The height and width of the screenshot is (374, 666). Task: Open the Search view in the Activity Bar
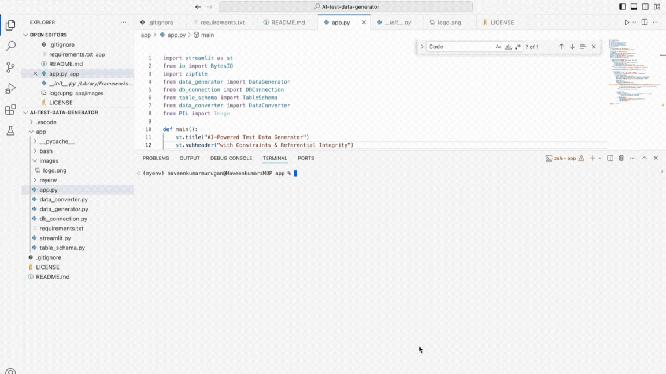tap(10, 46)
